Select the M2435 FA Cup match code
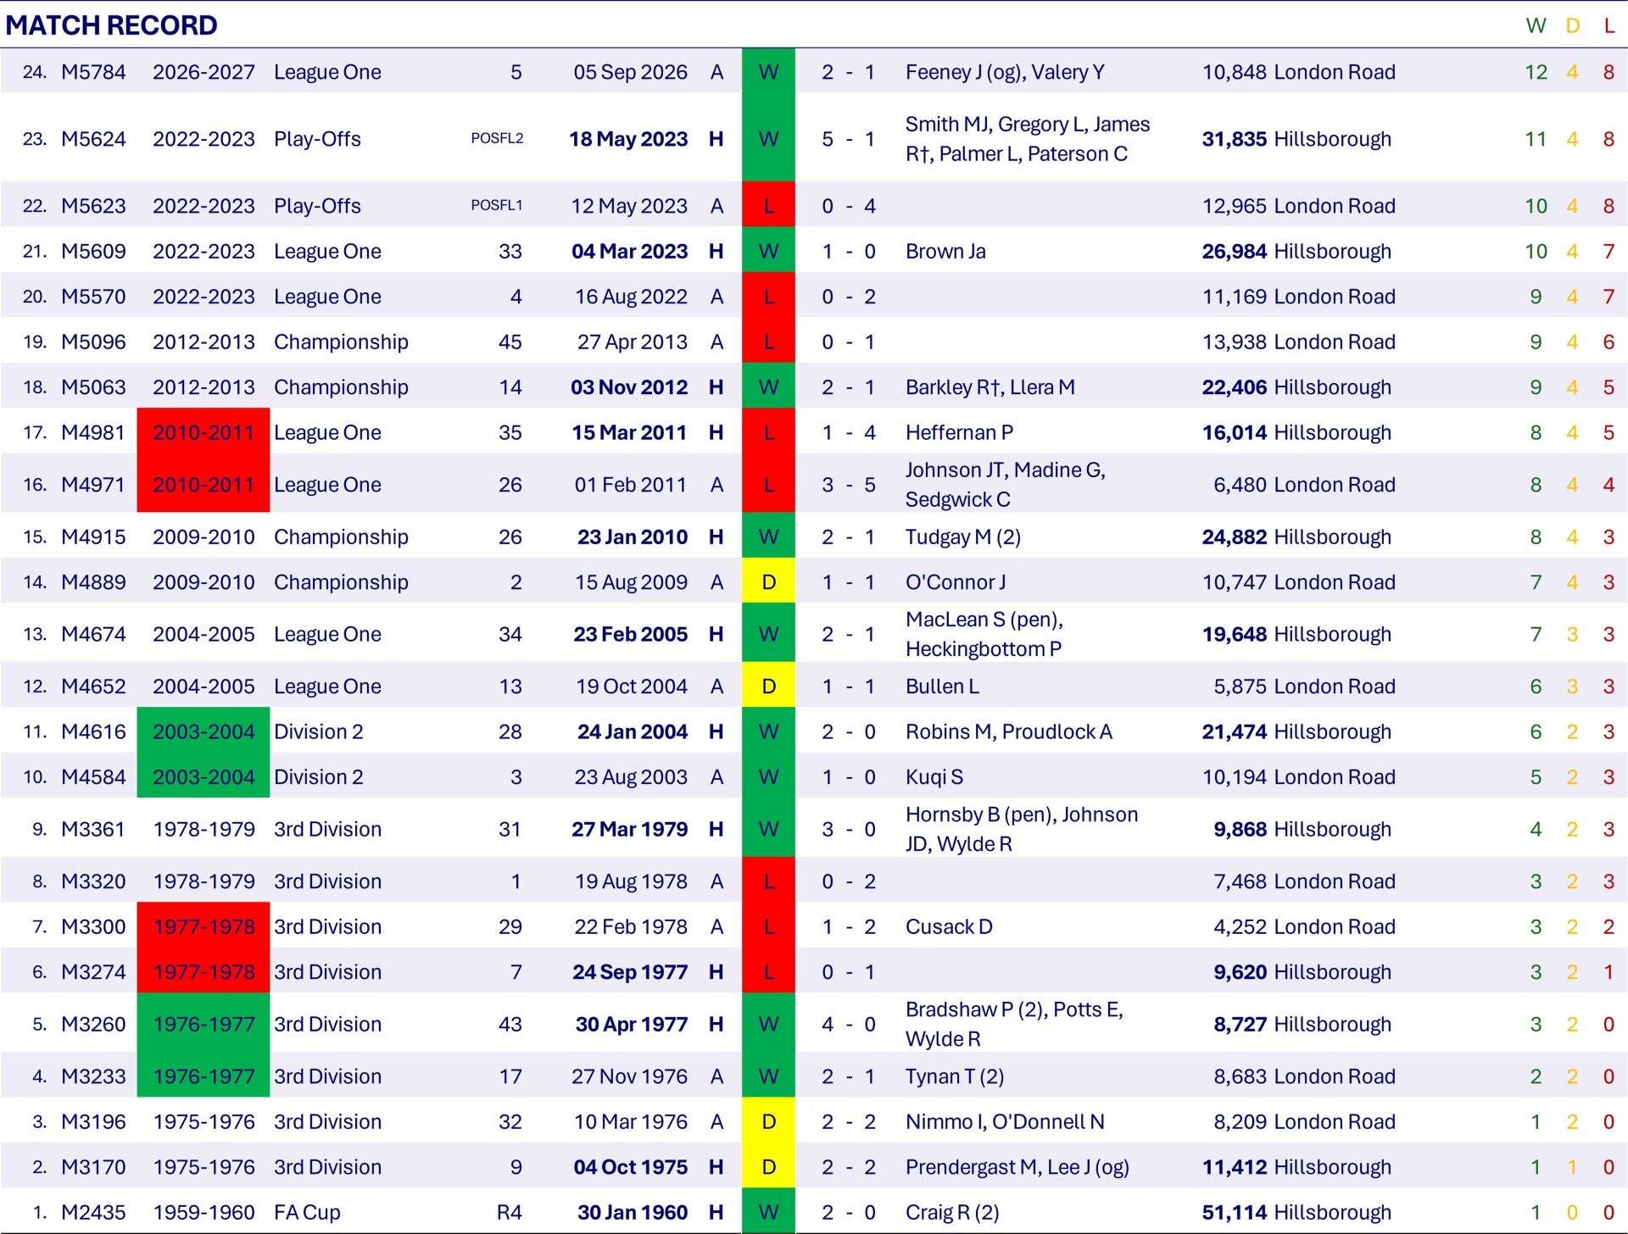The image size is (1628, 1234). [x=93, y=1213]
